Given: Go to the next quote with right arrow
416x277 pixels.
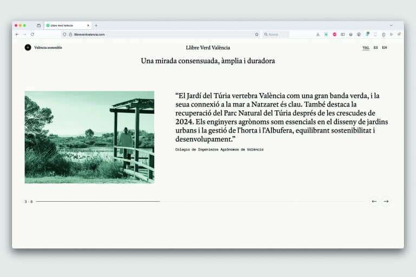Looking at the screenshot, I should (386, 201).
